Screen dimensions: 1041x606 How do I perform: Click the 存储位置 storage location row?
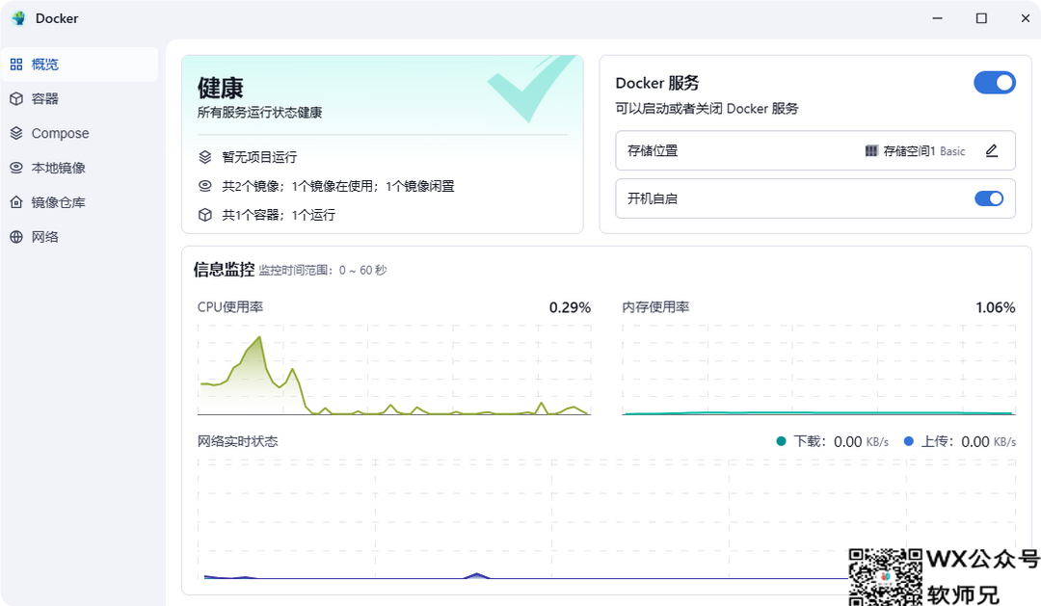coord(815,150)
